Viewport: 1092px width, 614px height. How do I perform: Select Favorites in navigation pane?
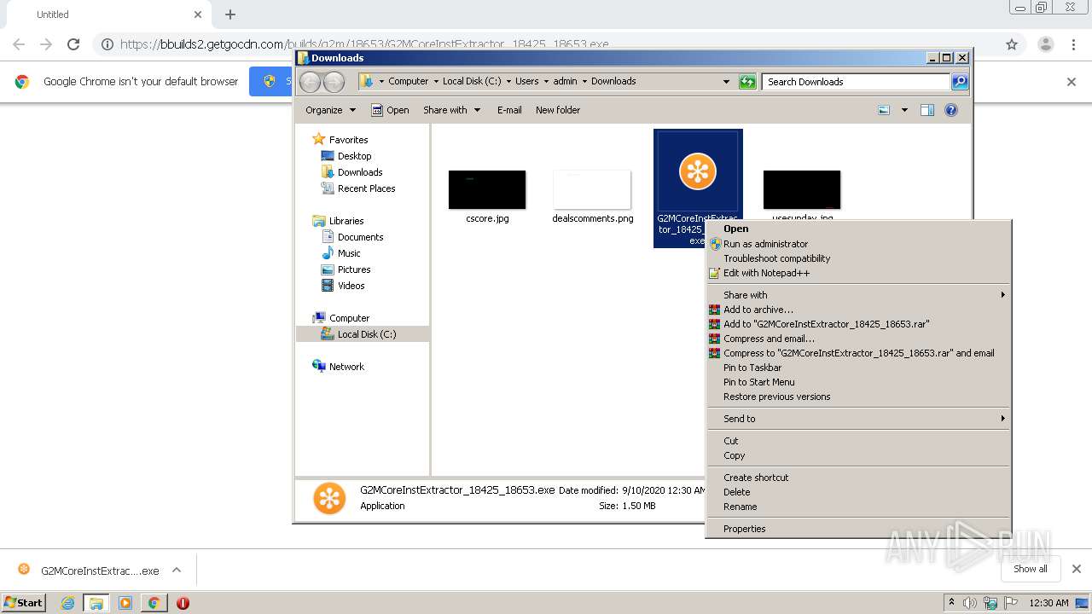[340, 140]
